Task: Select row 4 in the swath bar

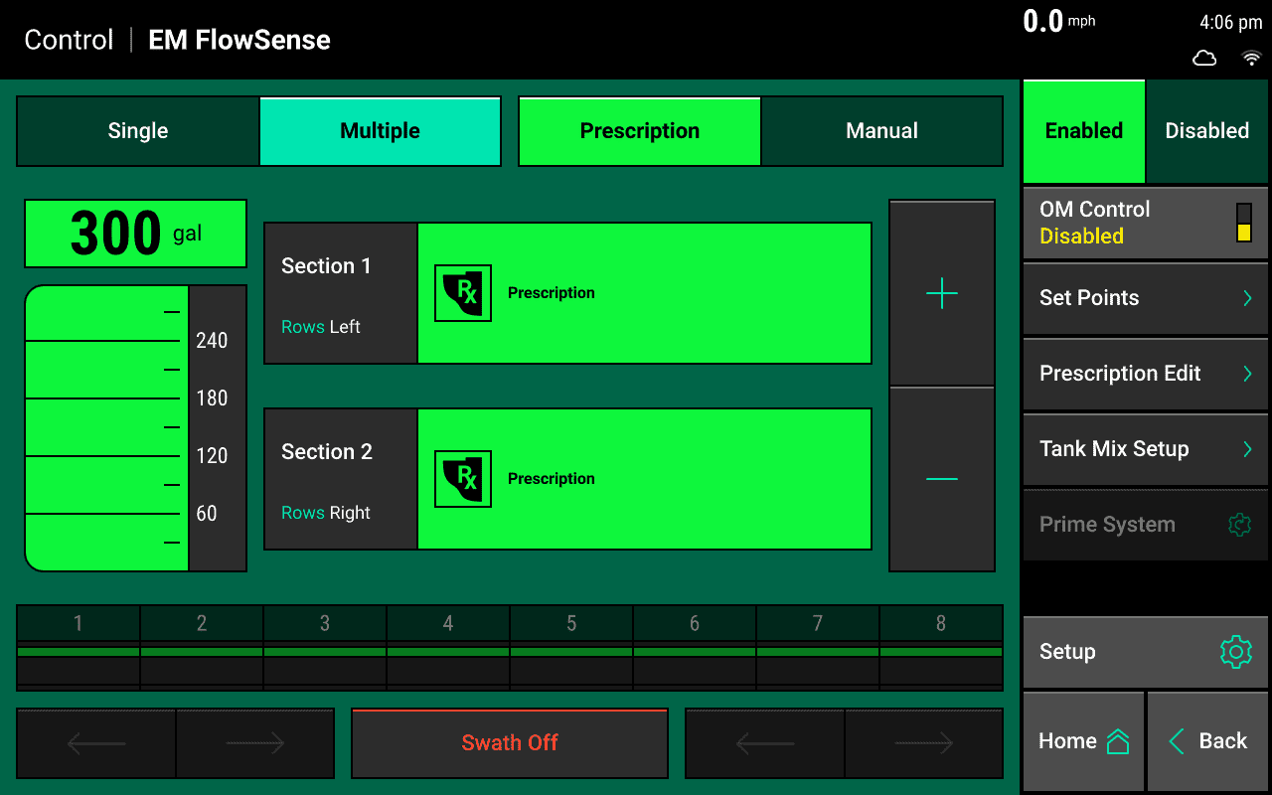Action: [x=448, y=648]
